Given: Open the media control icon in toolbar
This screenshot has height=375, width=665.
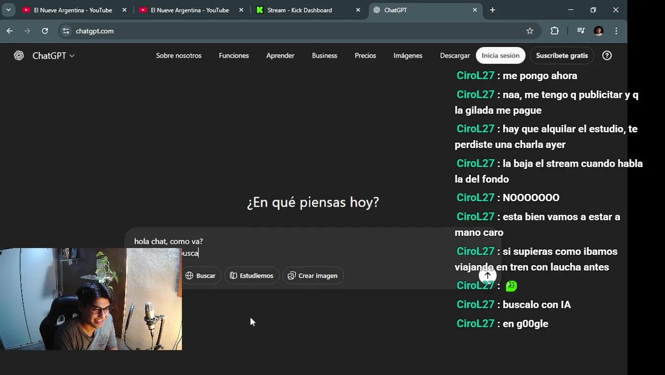Looking at the screenshot, I should point(581,31).
